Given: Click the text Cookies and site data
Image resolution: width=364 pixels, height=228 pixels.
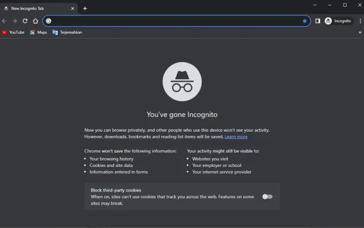Looking at the screenshot, I should [111, 166].
